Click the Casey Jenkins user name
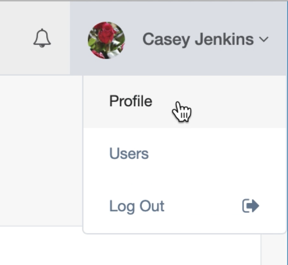Screen dimensions: 288x265 (x=198, y=40)
